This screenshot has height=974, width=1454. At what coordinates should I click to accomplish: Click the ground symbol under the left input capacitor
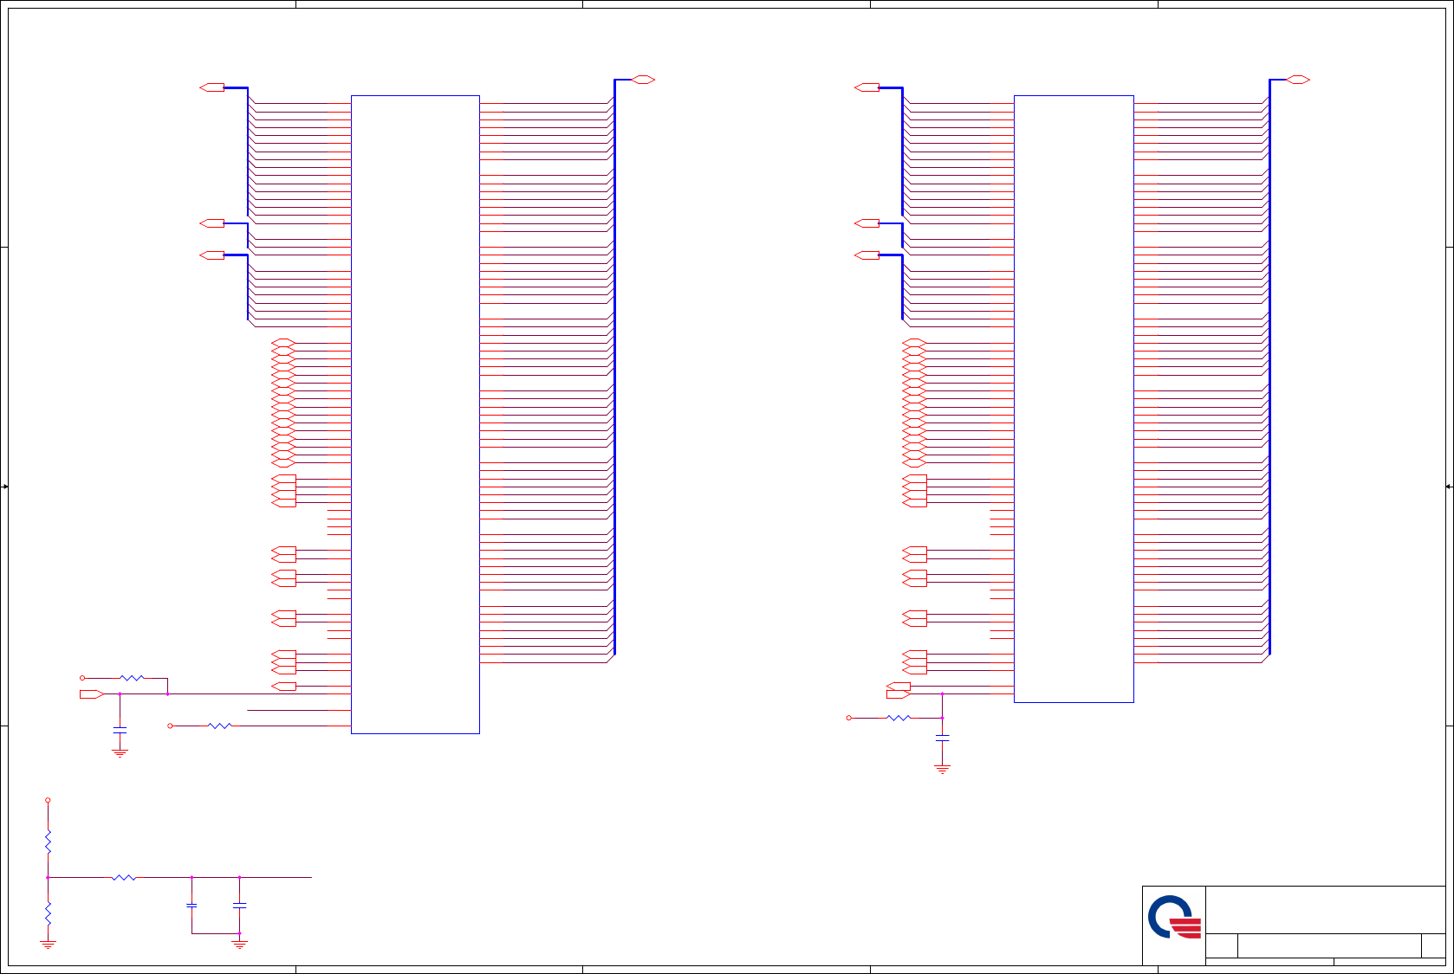pos(120,753)
